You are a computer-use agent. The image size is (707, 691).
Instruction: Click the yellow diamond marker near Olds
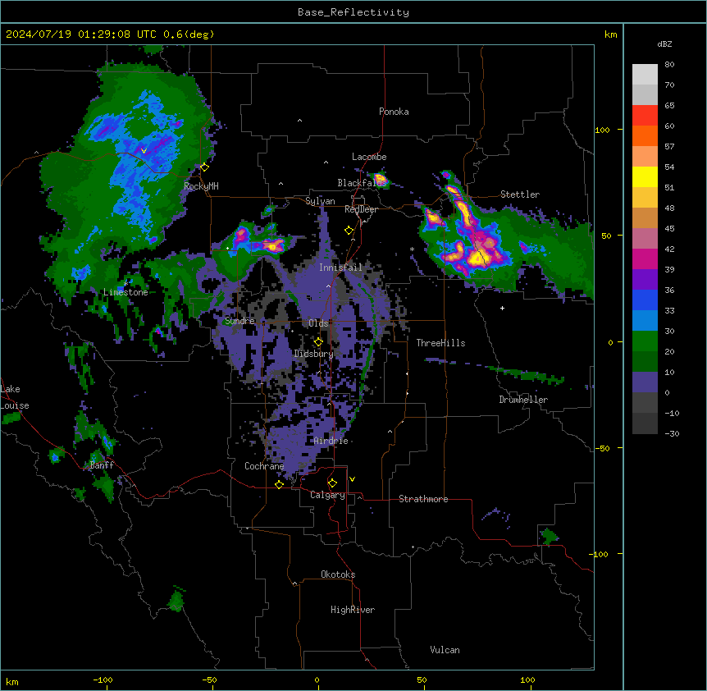[318, 342]
